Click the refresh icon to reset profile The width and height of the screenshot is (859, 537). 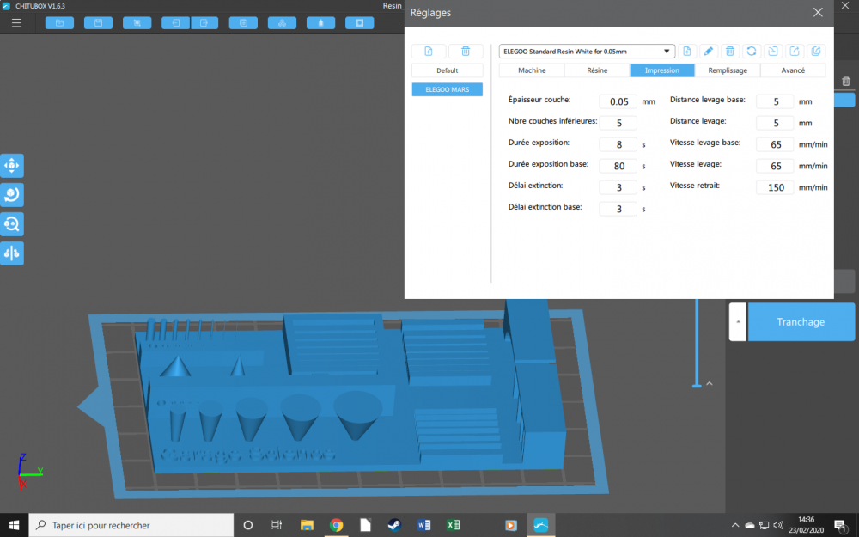[752, 51]
